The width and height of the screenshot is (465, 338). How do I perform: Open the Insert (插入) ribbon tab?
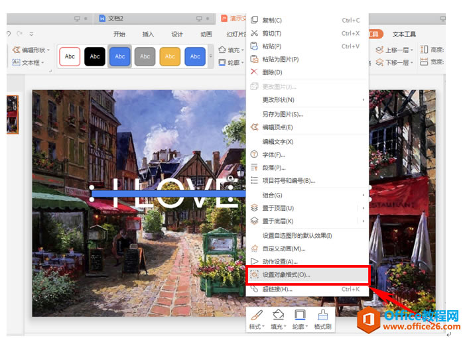pos(148,34)
